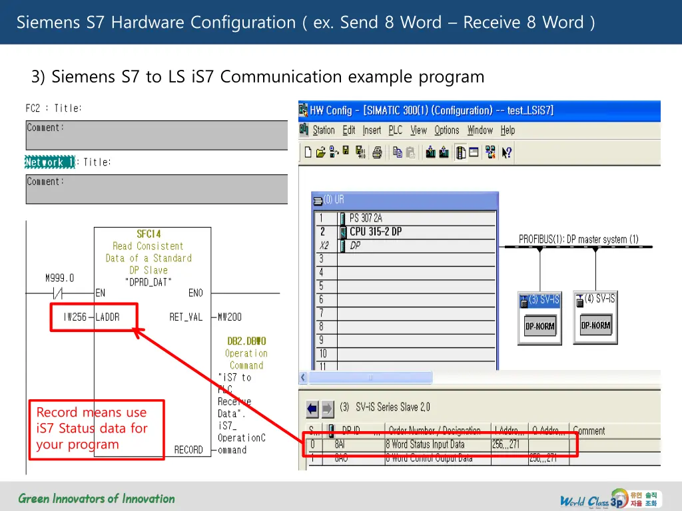Click the Comment column header
Viewport: 682px width, 511px height.
589,430
